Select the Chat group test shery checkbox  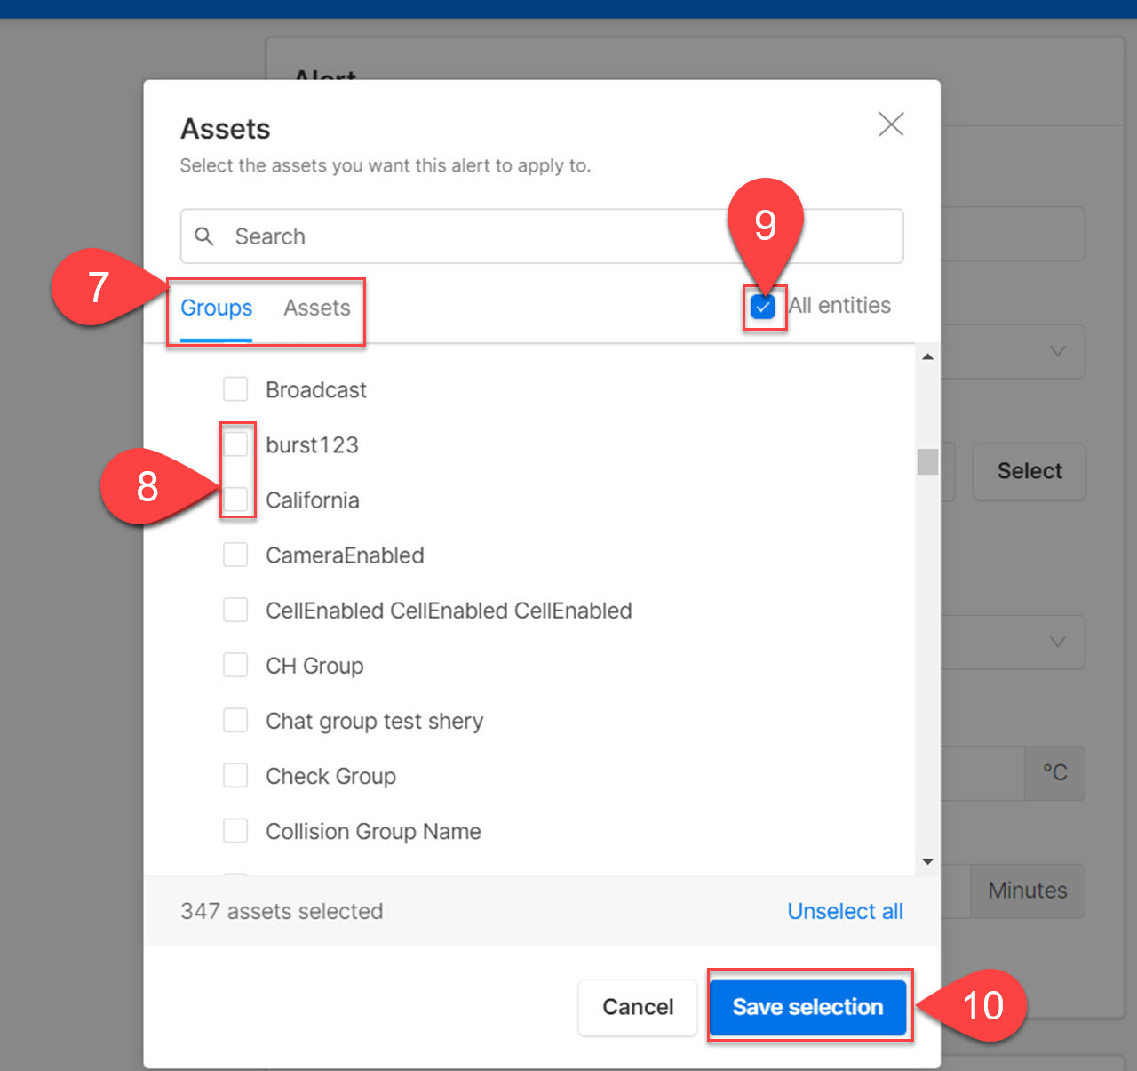pyautogui.click(x=235, y=720)
